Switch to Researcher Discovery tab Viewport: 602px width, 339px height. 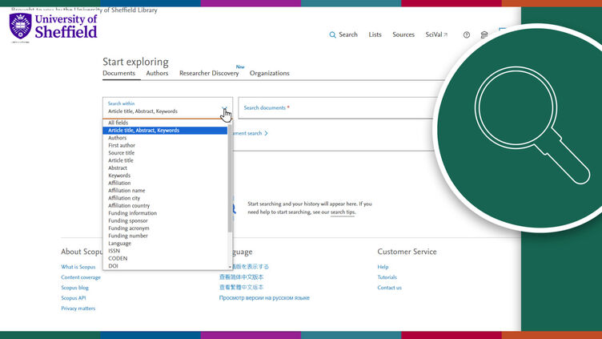pyautogui.click(x=209, y=74)
